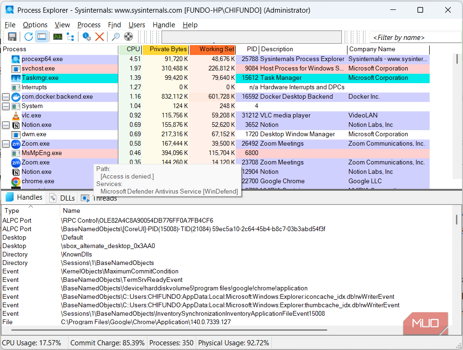Click the svchost.exe process icon
Screen dimensions: 463x350
pyautogui.click(x=15, y=69)
